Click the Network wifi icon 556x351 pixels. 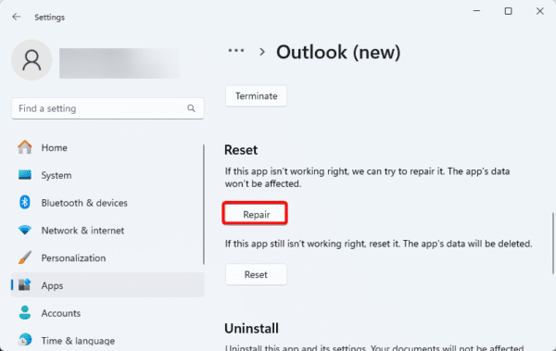[x=25, y=230]
